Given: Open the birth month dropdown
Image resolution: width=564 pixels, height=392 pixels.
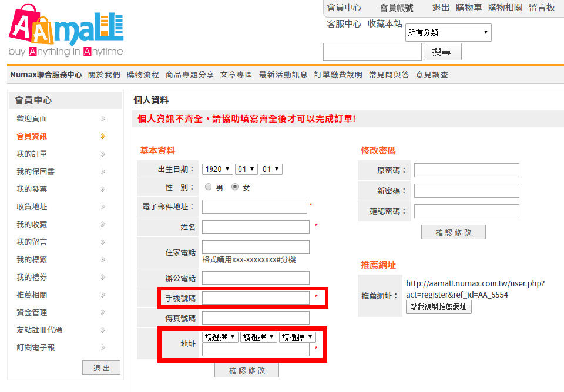Looking at the screenshot, I should point(246,169).
